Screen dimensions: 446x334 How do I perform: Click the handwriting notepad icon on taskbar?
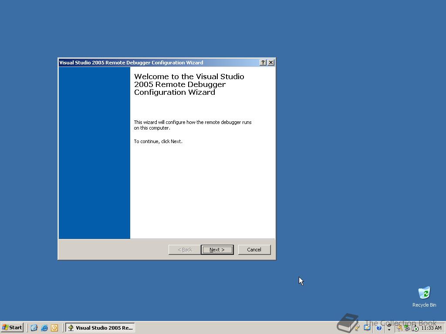pos(367,327)
